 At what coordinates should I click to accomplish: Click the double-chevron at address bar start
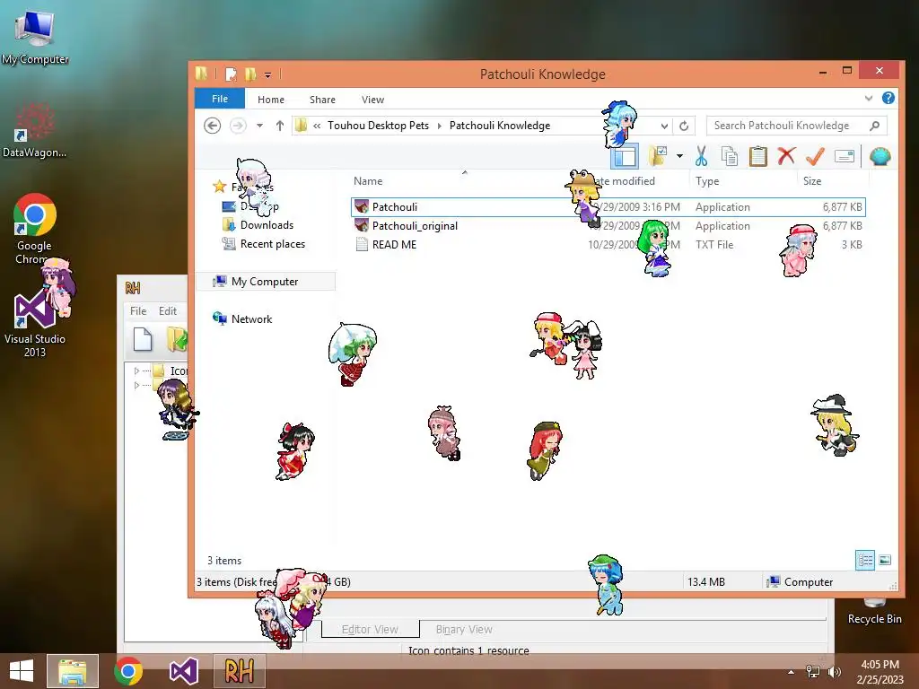pos(317,126)
